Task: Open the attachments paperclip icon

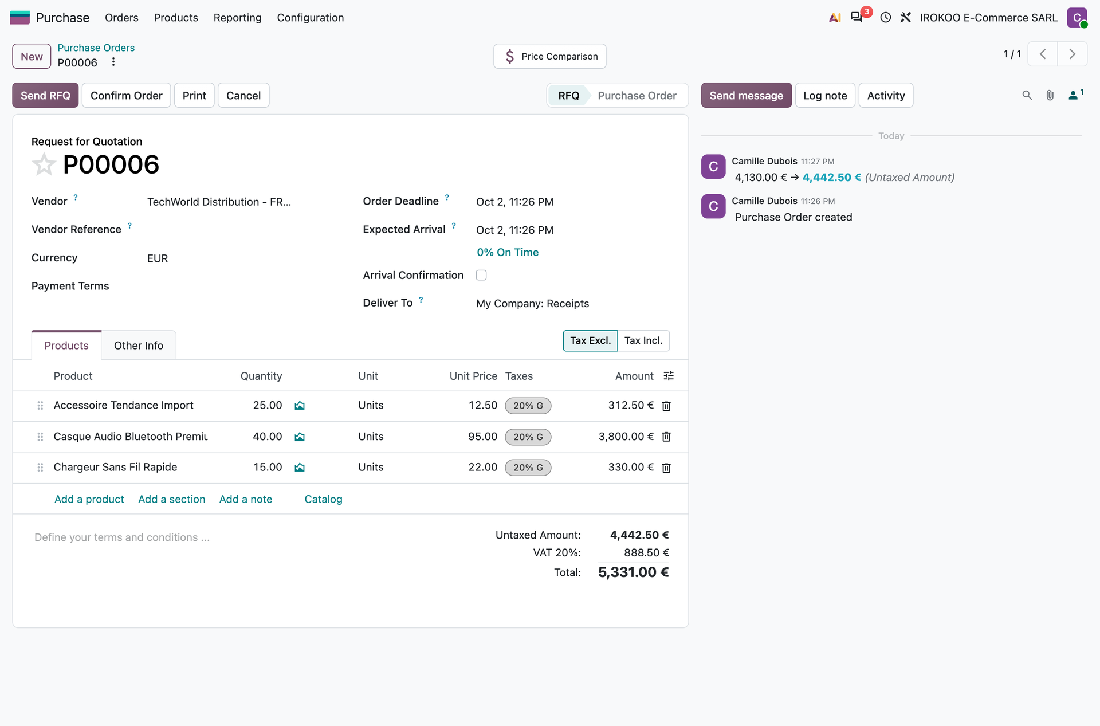Action: pos(1050,95)
